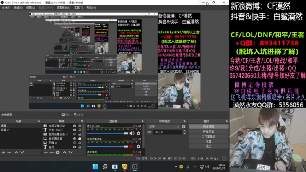306x172 pixels.
Task: Click microphone icon in system tray
Action: coord(187,167)
